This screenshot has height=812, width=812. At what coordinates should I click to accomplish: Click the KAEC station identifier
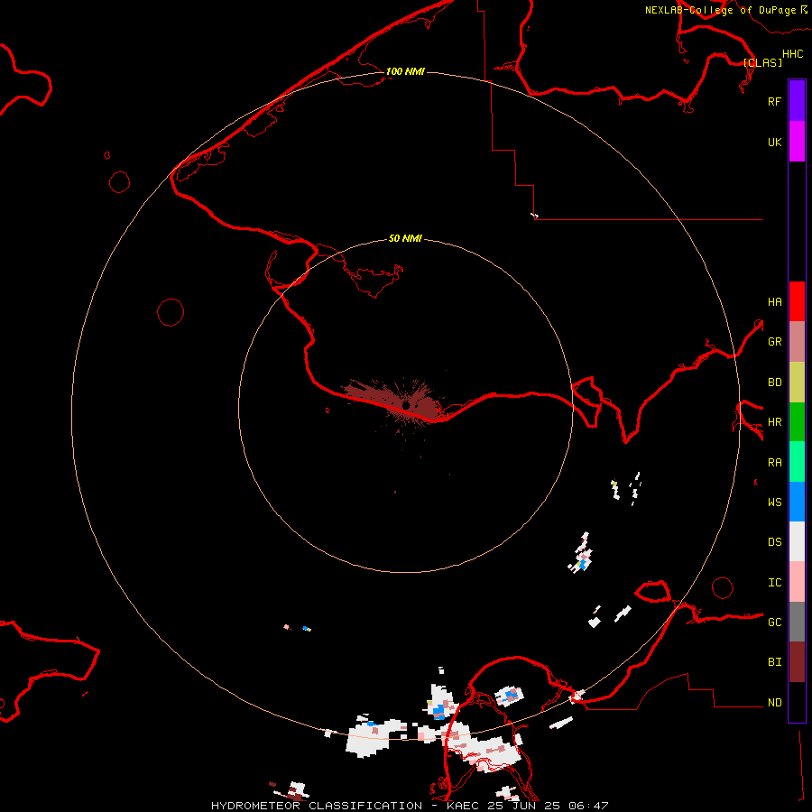463,806
